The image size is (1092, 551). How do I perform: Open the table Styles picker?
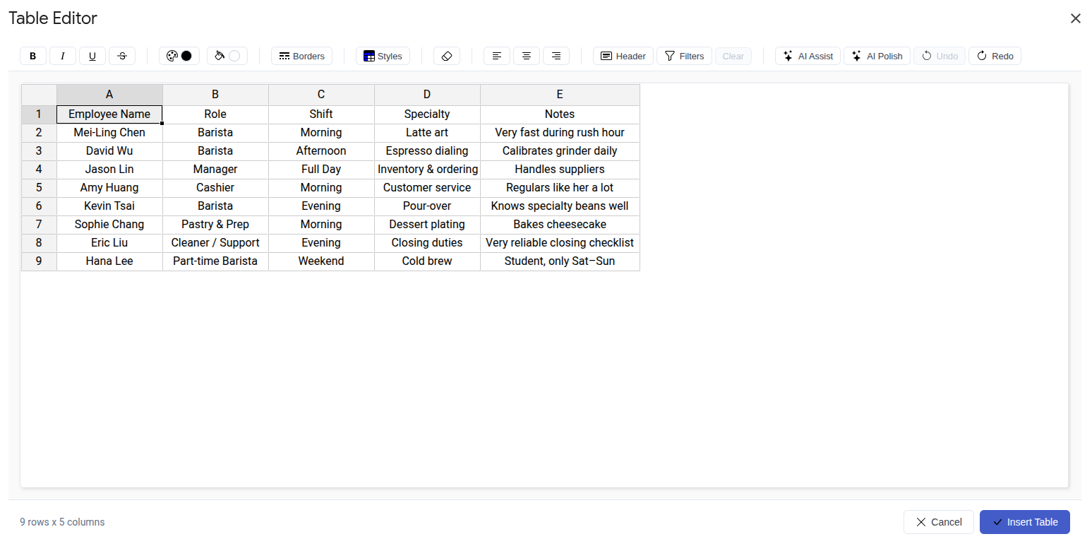tap(383, 56)
